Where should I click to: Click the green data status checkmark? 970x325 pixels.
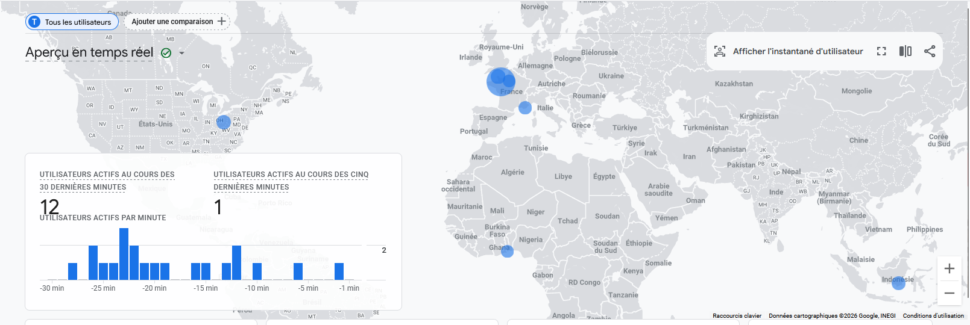click(x=166, y=53)
